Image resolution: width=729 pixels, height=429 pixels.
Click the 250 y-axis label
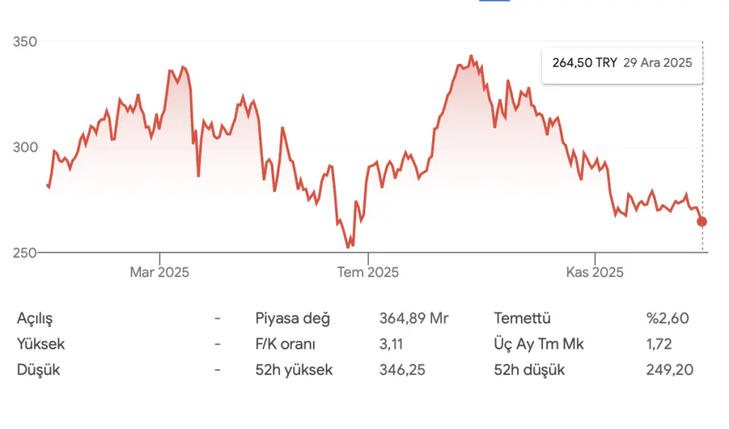pyautogui.click(x=25, y=252)
